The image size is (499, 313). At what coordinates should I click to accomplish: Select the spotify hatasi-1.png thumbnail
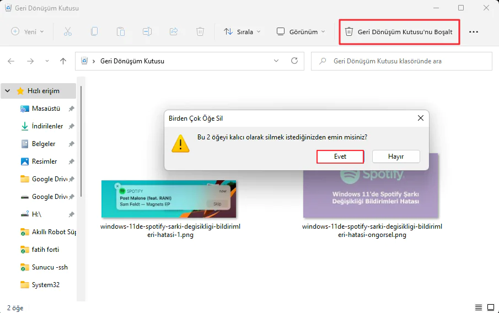[169, 199]
